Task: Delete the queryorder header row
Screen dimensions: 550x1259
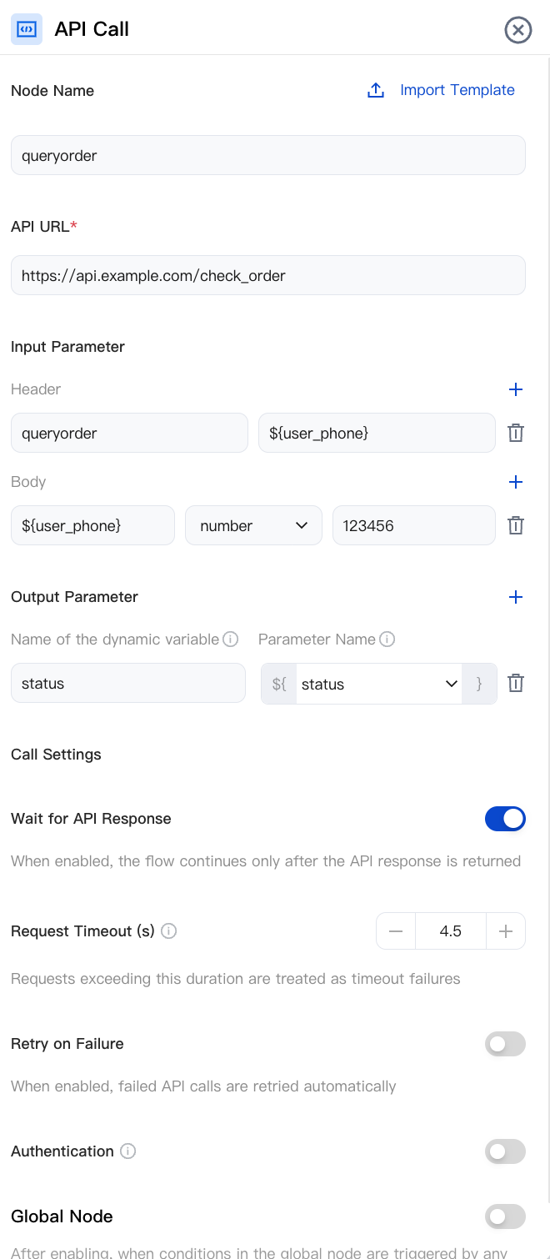Action: 516,433
